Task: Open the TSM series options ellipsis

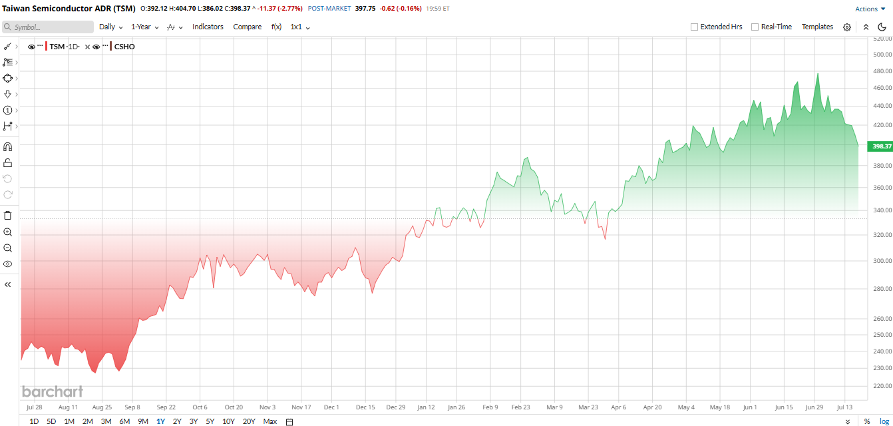Action: pos(40,47)
